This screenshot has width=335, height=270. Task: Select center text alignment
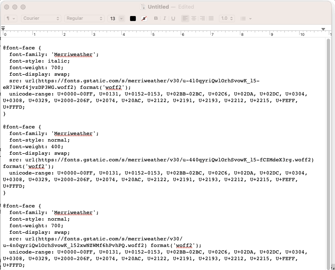193,18
